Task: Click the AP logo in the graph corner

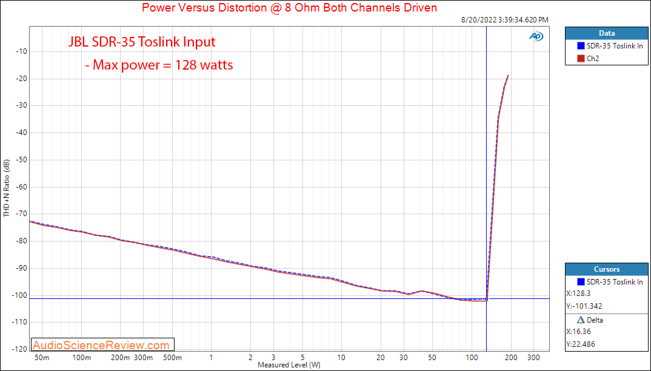Action: point(536,37)
